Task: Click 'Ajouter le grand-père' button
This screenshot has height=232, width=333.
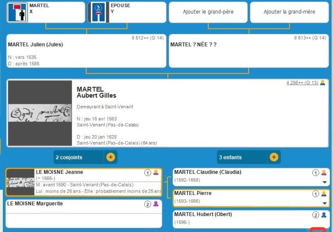Action: click(x=208, y=12)
